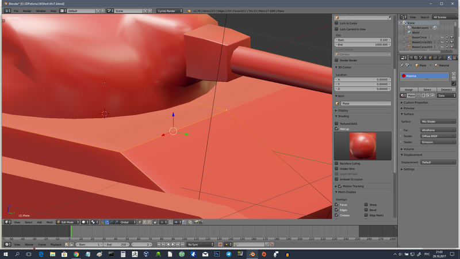Open the Global orientation dropdown
Screen dimensions: 460x259
(x=128, y=222)
